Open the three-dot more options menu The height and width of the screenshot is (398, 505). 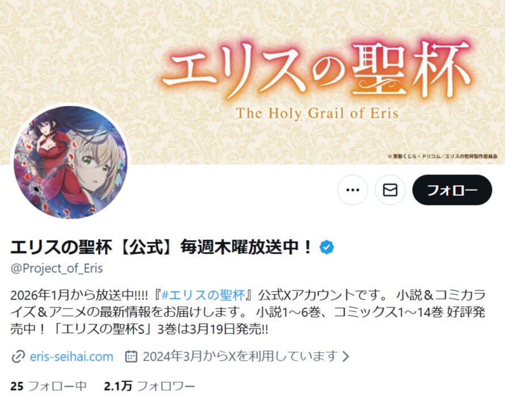(x=353, y=190)
